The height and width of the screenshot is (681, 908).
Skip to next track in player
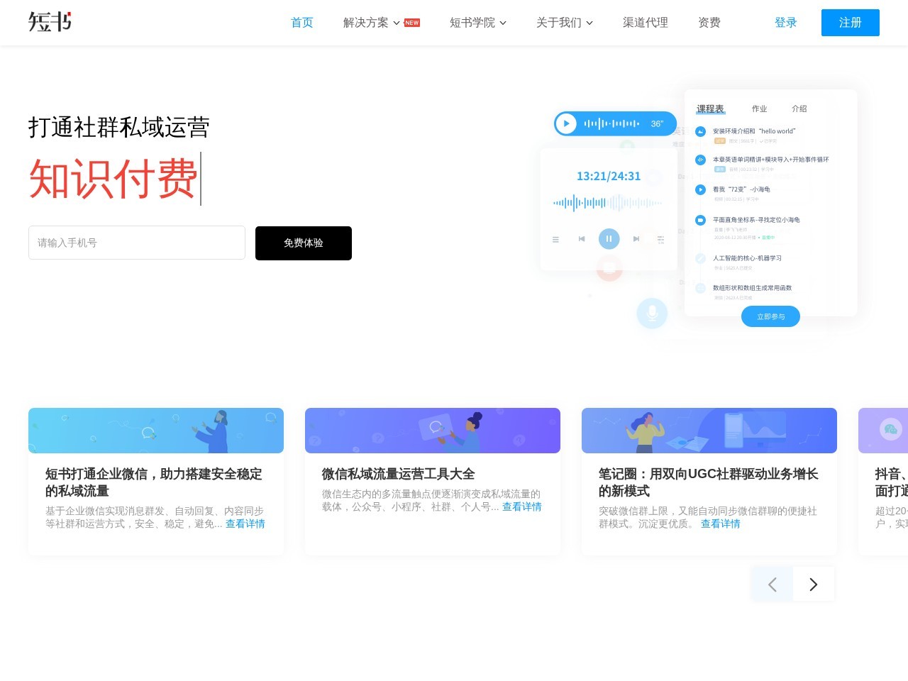(636, 239)
